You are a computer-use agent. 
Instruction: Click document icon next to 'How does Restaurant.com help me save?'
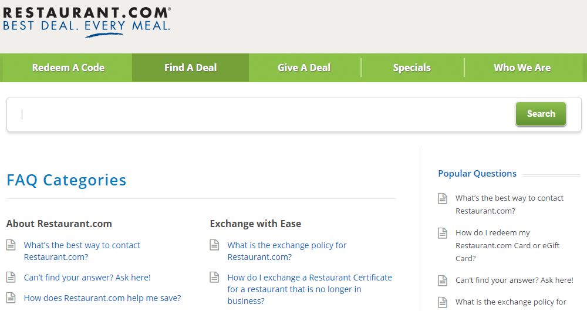click(11, 298)
